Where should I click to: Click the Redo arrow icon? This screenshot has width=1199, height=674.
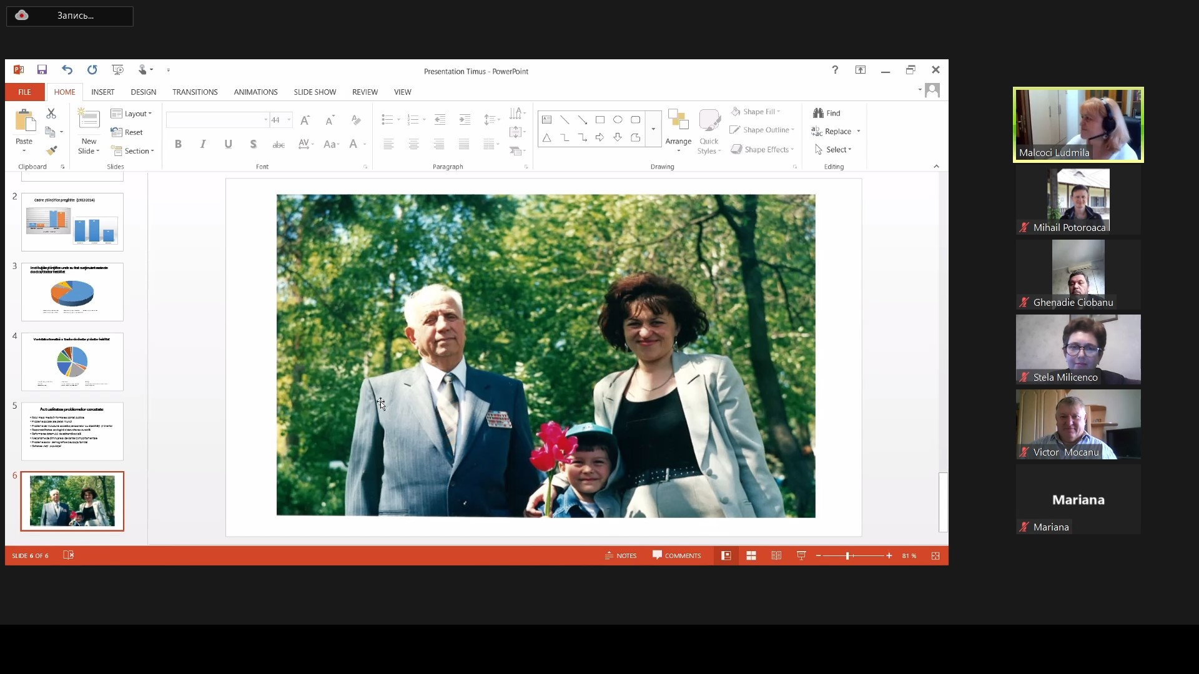pyautogui.click(x=92, y=70)
